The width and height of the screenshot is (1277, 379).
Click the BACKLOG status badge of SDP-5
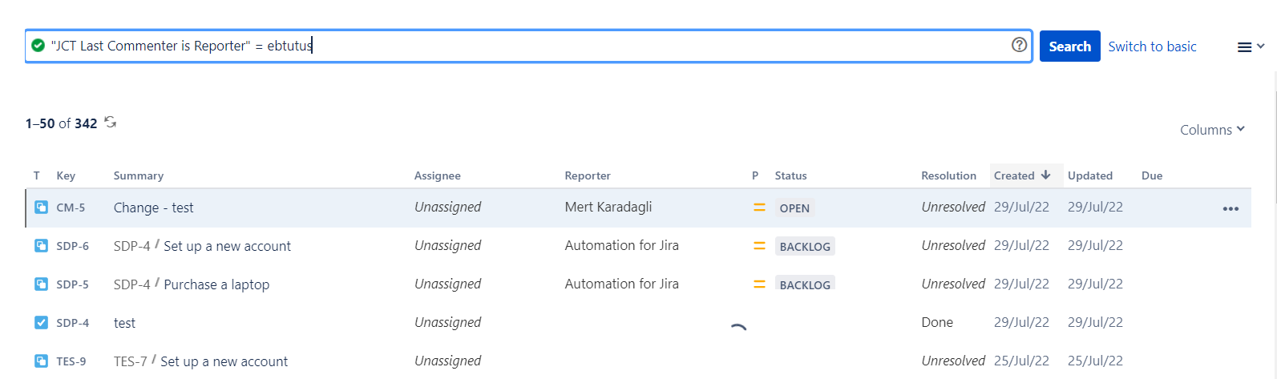click(805, 284)
